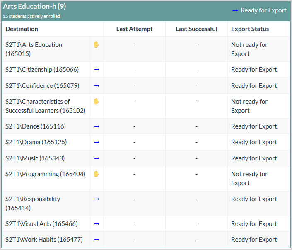Click the blue arrow next to Dance
Image resolution: width=292 pixels, height=250 pixels.
point(97,126)
